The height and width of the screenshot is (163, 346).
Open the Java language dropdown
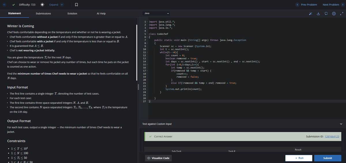[156, 14]
